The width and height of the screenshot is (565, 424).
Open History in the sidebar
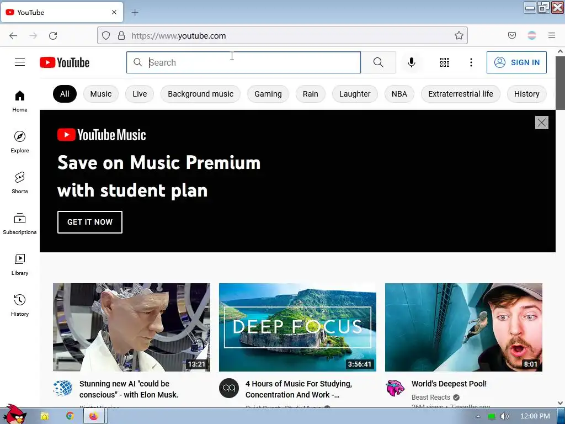point(20,305)
